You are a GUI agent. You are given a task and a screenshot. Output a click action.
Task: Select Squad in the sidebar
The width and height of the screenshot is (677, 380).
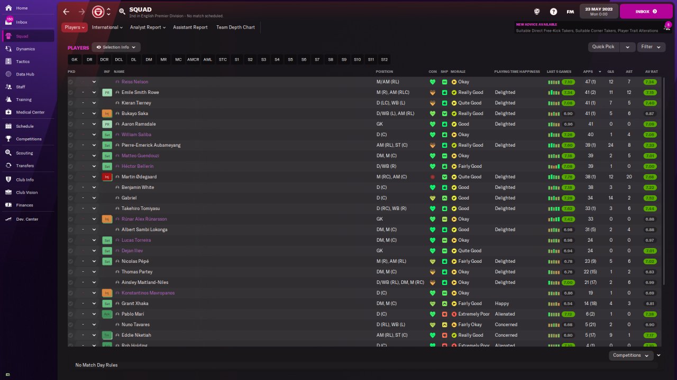[x=27, y=36]
